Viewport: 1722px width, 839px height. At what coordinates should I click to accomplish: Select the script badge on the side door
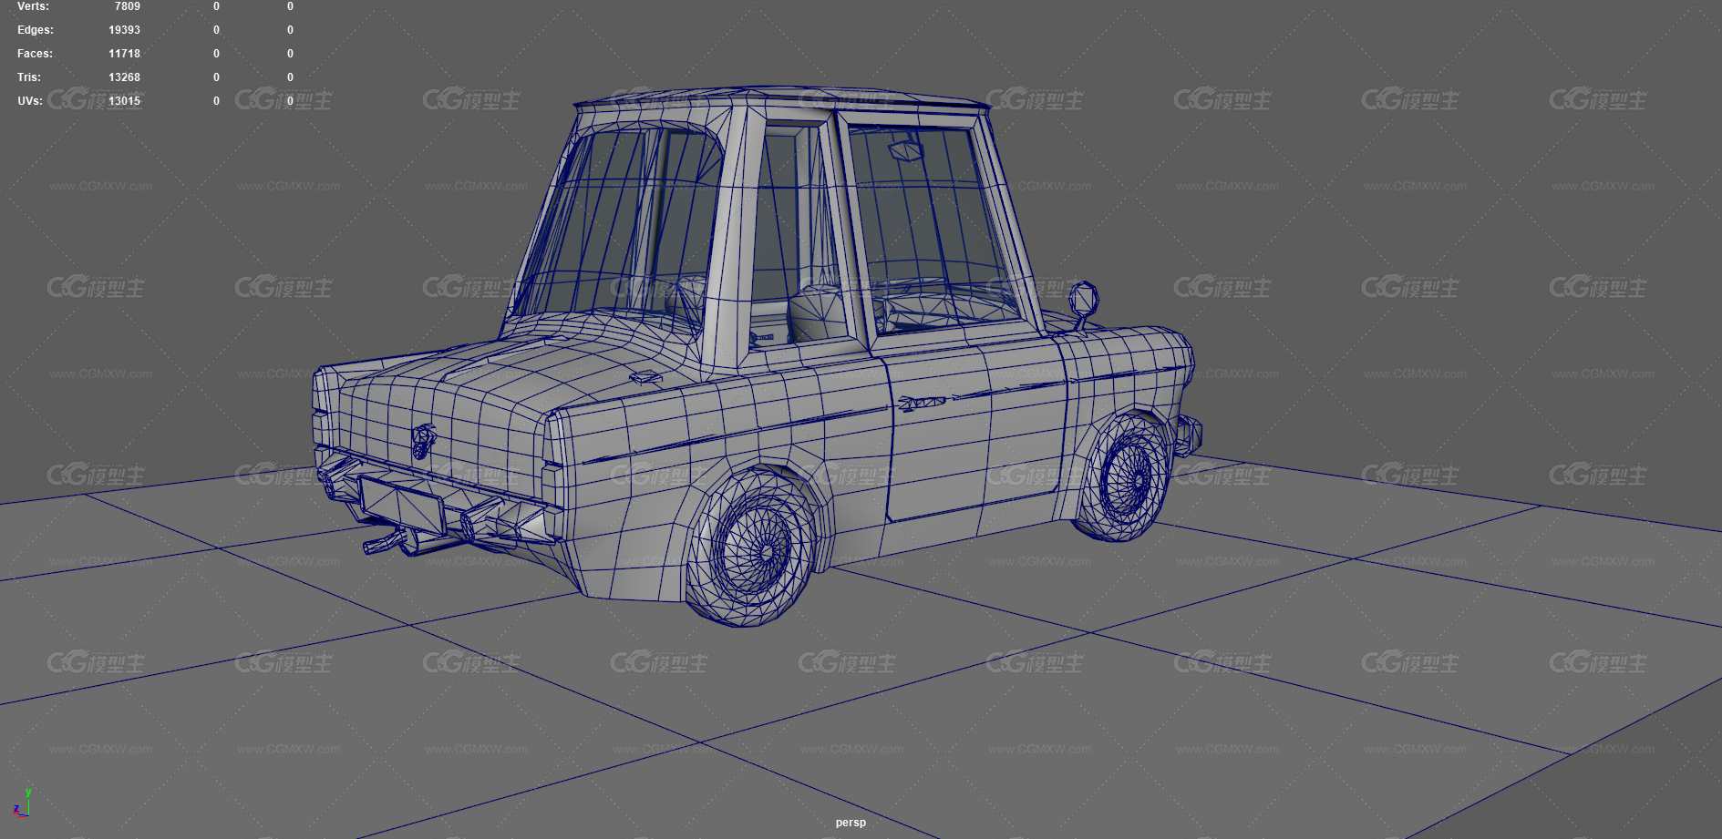[921, 403]
